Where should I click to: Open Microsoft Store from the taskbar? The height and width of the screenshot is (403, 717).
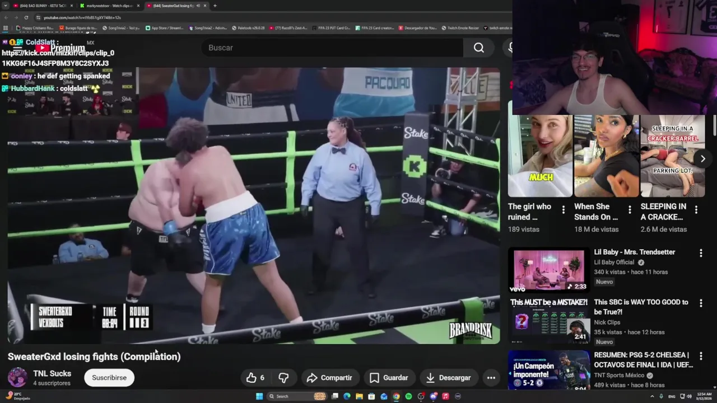(x=371, y=396)
